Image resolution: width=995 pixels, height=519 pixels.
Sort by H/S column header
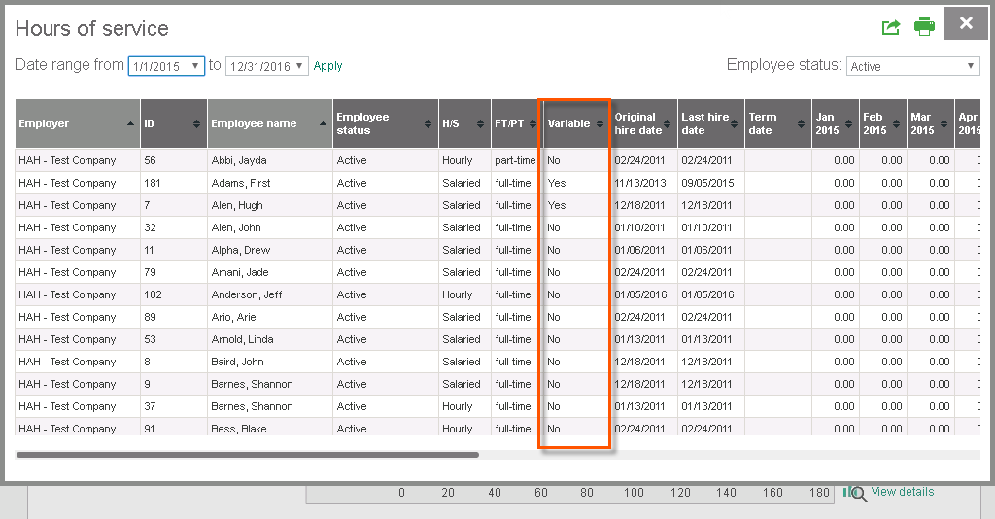tap(463, 123)
